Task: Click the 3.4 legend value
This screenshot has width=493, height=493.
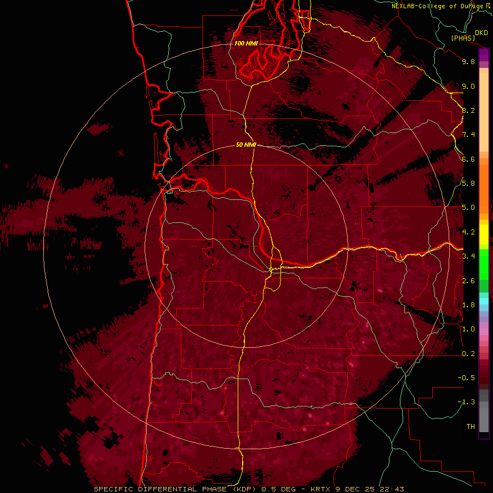Action: point(468,256)
